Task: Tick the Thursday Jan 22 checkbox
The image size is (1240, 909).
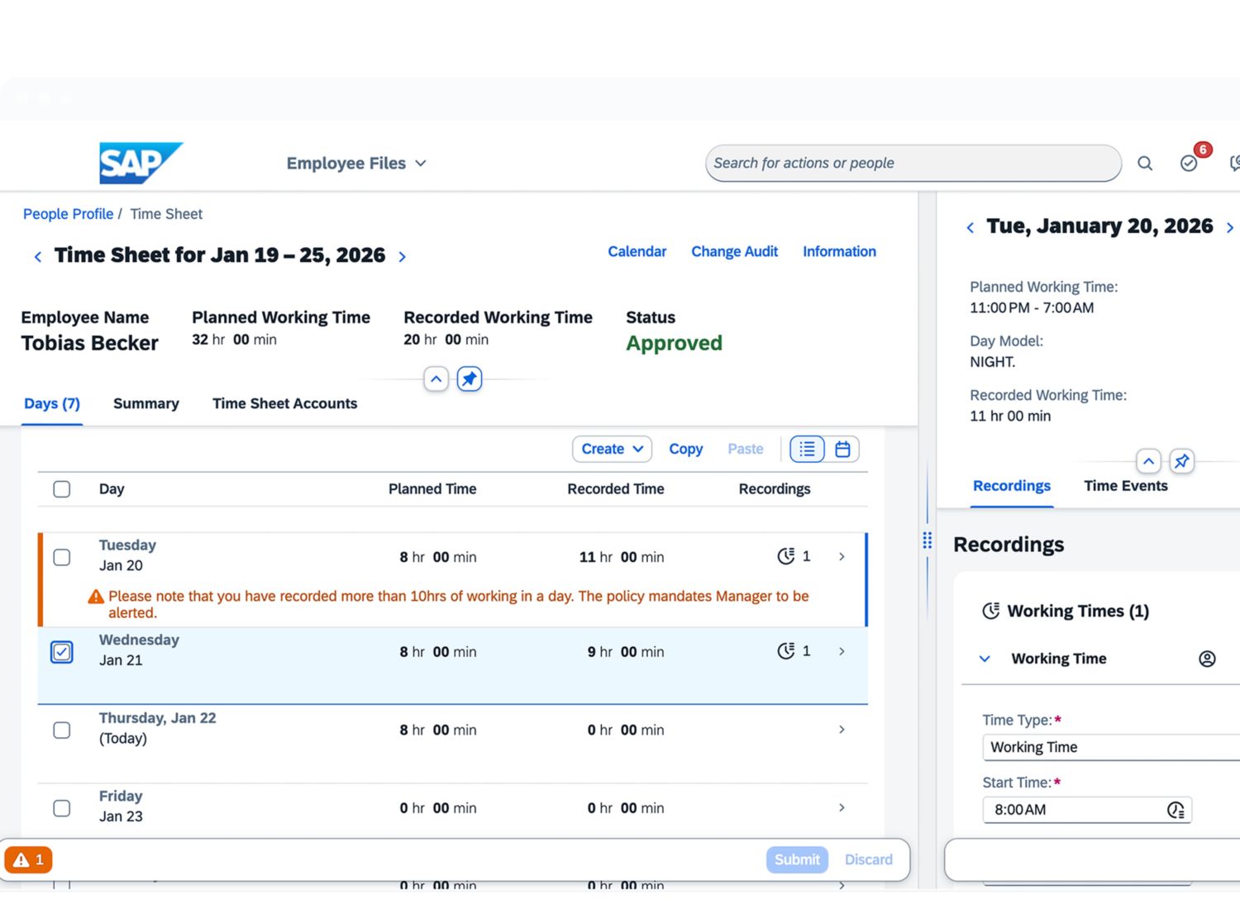Action: click(x=62, y=730)
